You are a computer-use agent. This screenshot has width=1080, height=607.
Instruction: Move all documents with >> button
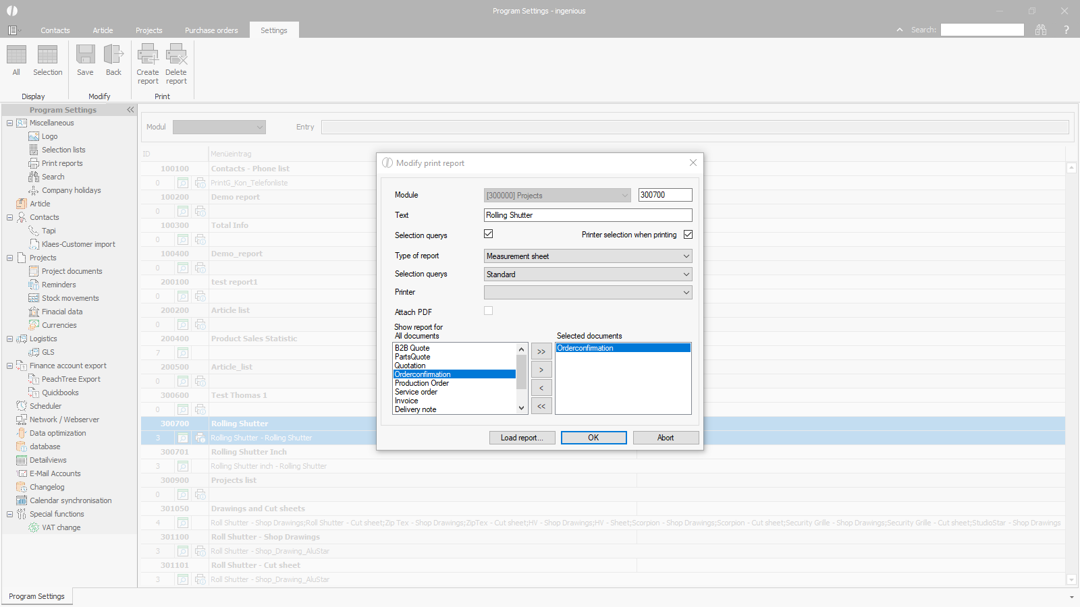[541, 351]
